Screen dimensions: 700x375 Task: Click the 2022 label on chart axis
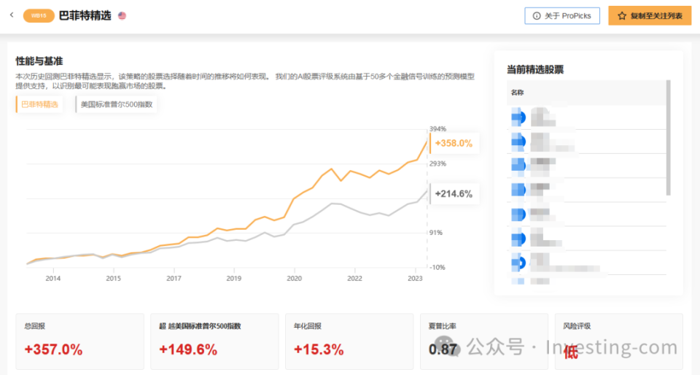coord(355,278)
